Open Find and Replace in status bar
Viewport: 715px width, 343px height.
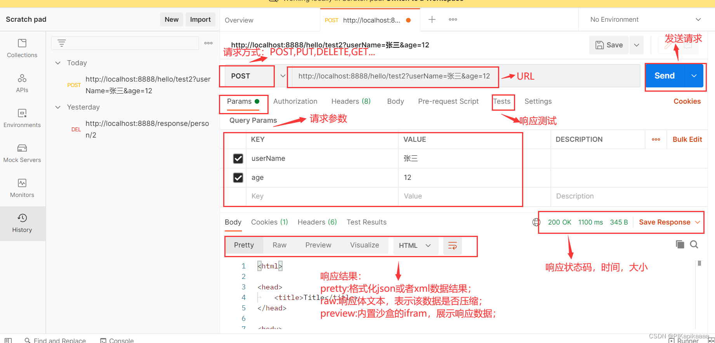point(55,340)
